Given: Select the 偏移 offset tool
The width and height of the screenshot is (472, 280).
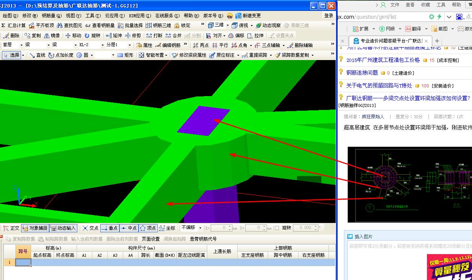Looking at the screenshot, I should [x=236, y=36].
